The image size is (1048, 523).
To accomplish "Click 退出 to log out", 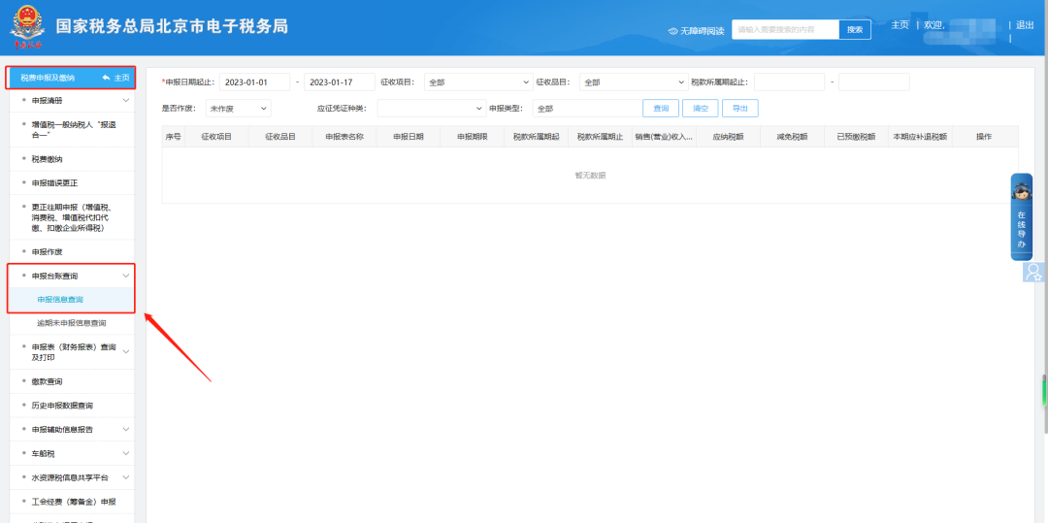I will [x=1025, y=25].
